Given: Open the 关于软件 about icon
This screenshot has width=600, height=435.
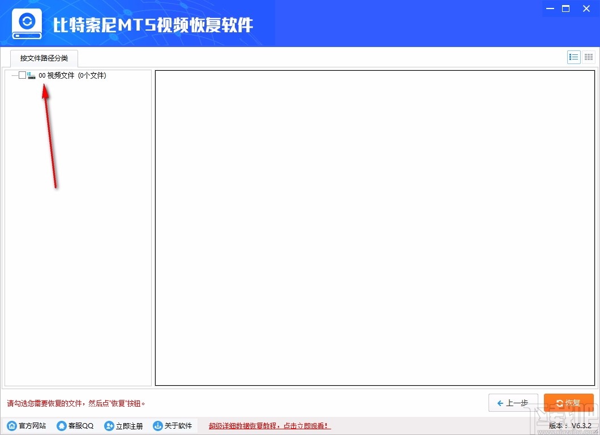Looking at the screenshot, I should click(158, 425).
